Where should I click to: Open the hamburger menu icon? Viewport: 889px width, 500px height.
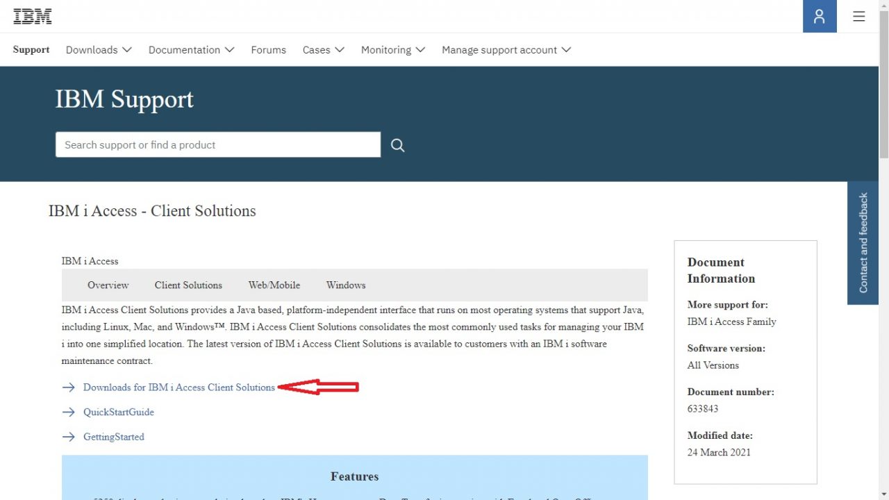(x=859, y=16)
